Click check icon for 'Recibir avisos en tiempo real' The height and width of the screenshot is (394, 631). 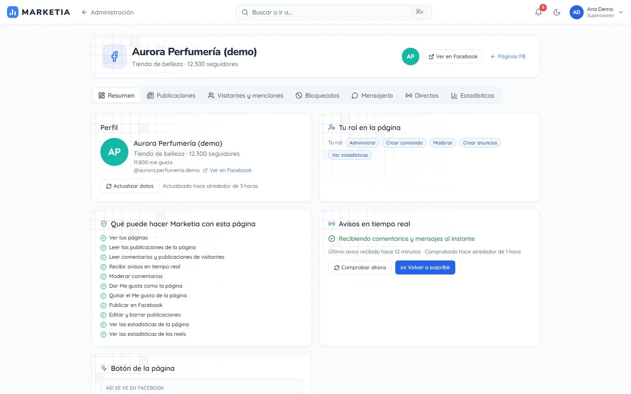point(103,267)
